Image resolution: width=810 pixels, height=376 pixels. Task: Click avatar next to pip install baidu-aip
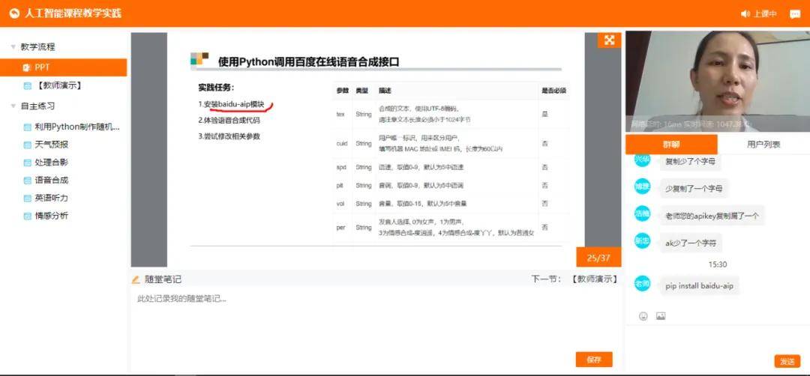point(642,284)
